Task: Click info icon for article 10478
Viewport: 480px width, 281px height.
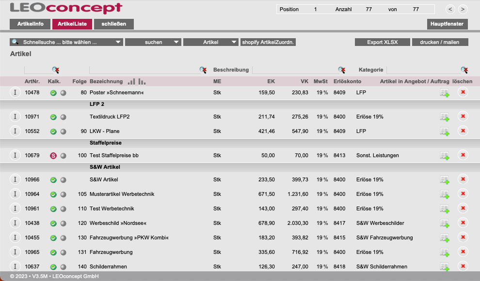Action: pos(15,92)
